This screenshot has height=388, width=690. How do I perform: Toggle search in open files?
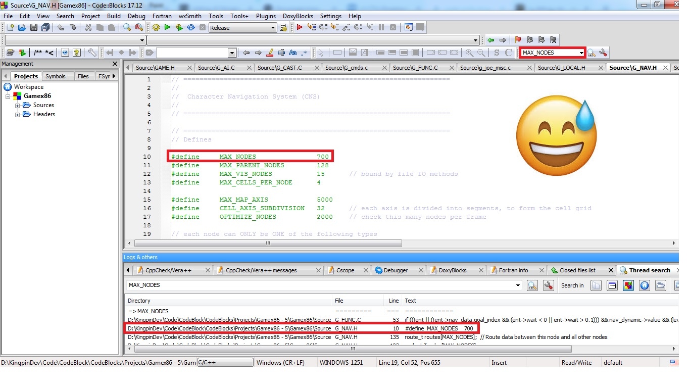[x=596, y=285]
